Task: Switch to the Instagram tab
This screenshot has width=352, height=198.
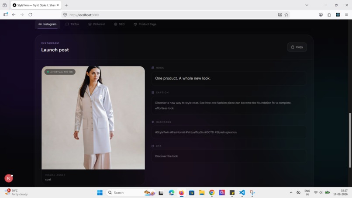Action: click(x=47, y=24)
